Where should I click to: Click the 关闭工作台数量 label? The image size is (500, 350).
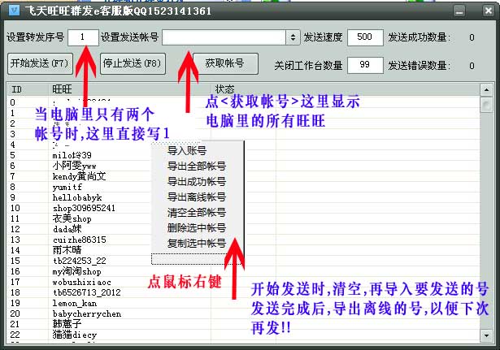(x=308, y=66)
